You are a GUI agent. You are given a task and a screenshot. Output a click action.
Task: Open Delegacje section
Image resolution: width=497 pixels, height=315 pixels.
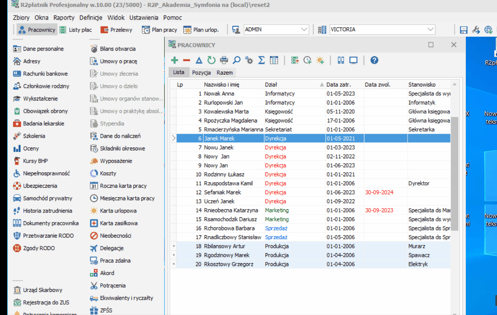tap(107, 248)
